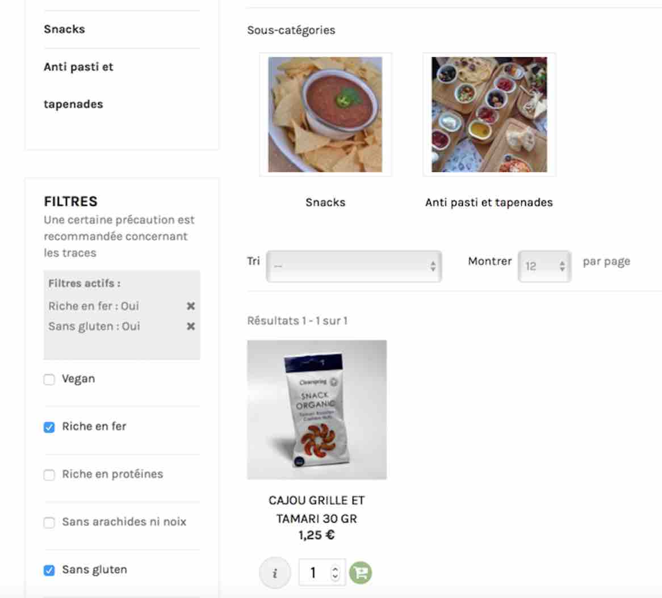
Task: Open the Anti pasti platter subcategory image
Action: 489,115
